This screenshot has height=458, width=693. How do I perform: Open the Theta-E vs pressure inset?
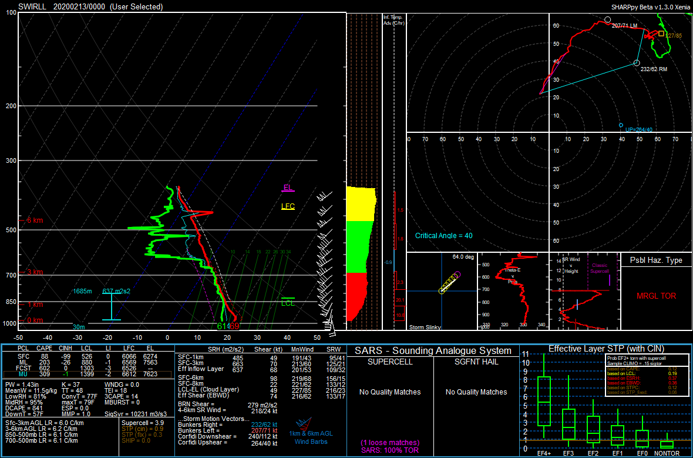tap(513, 291)
